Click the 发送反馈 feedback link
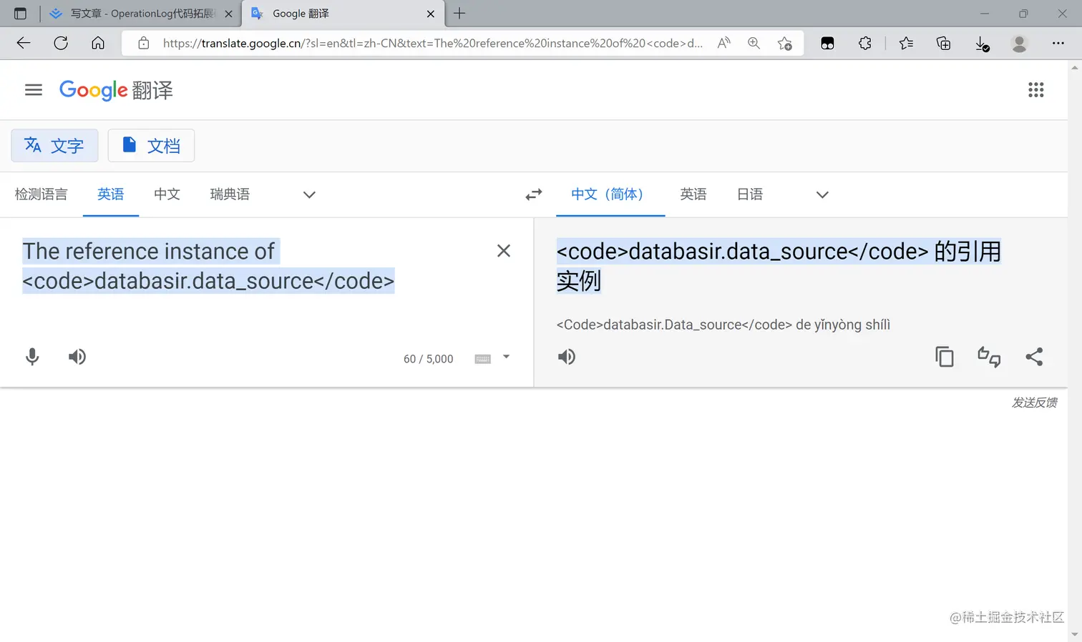This screenshot has width=1082, height=642. (1034, 403)
